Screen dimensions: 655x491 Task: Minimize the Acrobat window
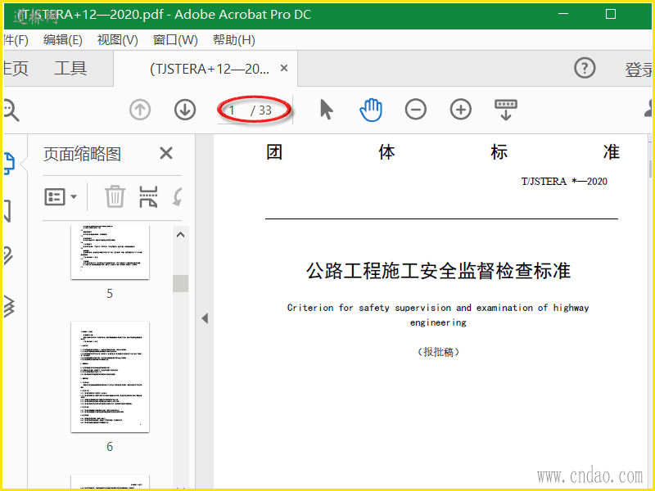pyautogui.click(x=563, y=14)
